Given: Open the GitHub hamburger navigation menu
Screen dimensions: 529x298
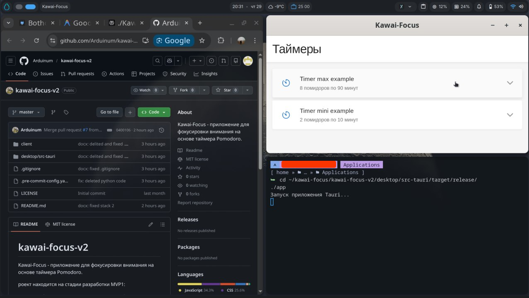Looking at the screenshot, I should 11,61.
